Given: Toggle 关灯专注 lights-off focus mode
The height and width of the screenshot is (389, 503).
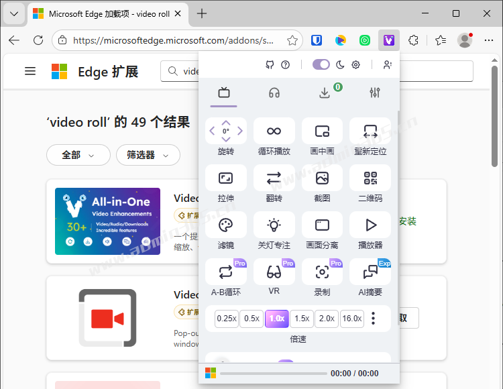Looking at the screenshot, I should [274, 225].
